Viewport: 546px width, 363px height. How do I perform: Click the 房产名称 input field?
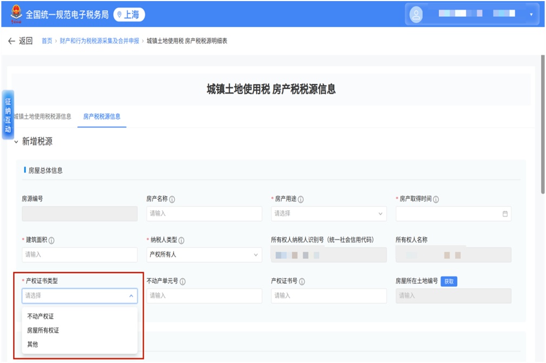204,214
